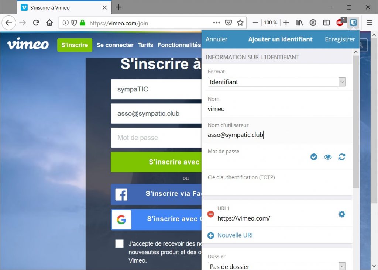Screen dimensions: 378x270
Task: Check if password has been exposed
Action: click(314, 157)
